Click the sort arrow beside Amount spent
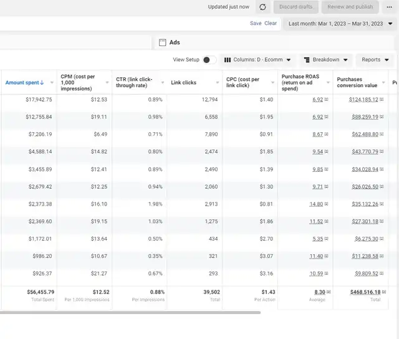 click(42, 83)
